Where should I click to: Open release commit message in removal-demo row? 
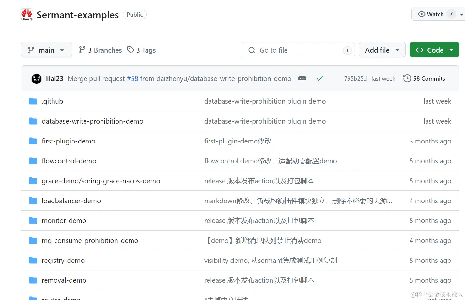pyautogui.click(x=259, y=280)
